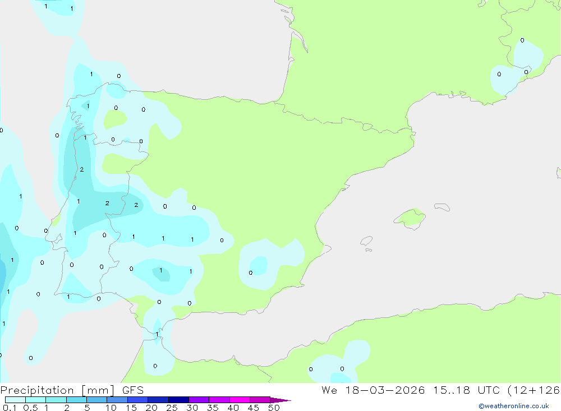Click the '5' legend scale label
Image resolution: width=561 pixels, height=411 pixels.
87,408
